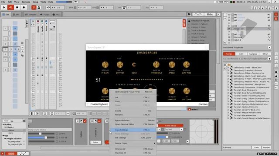The width and height of the screenshot is (279, 156).
Task: Go up one directory in the disk browser
Action: [269, 58]
